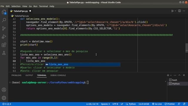
Task: Switch to the TERMINAL panel tab
Action: point(42,75)
